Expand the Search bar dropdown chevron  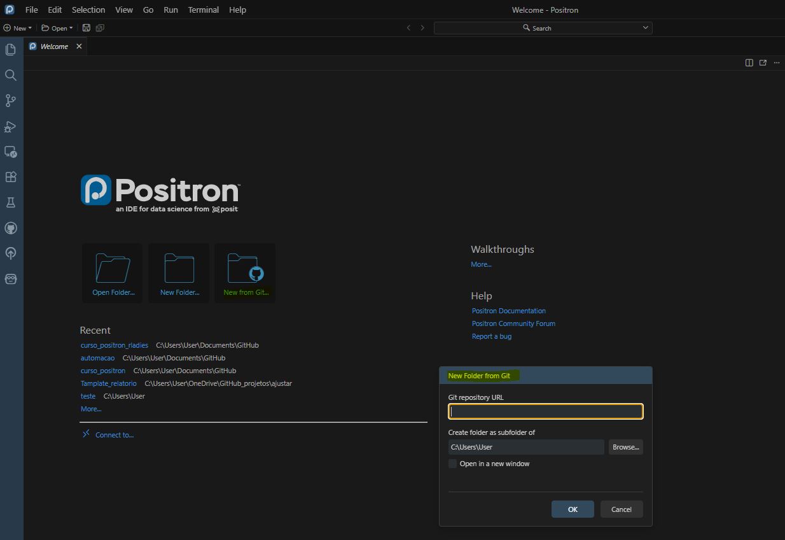pyautogui.click(x=645, y=28)
